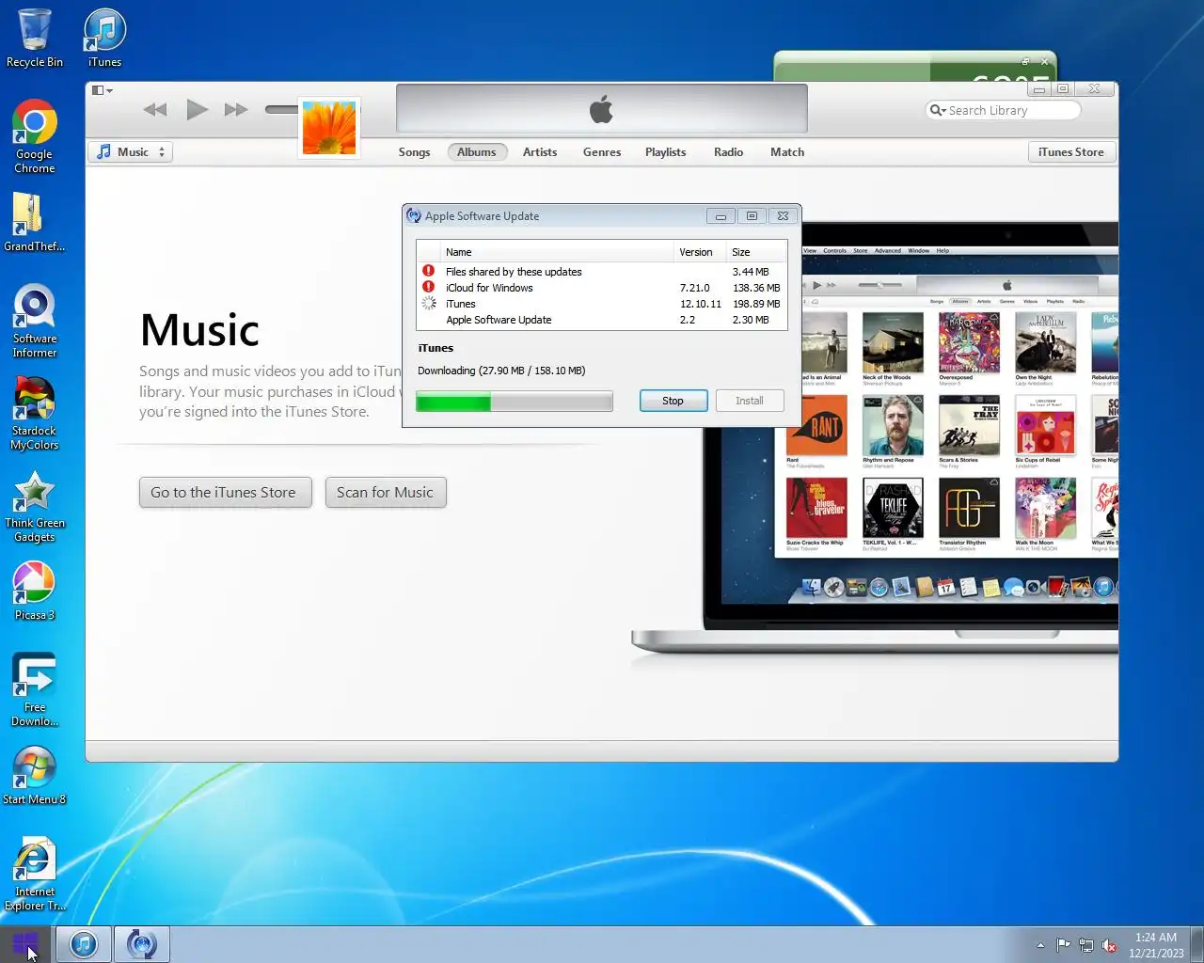
Task: Click the red error icon beside Files shared by these updates
Action: point(429,271)
